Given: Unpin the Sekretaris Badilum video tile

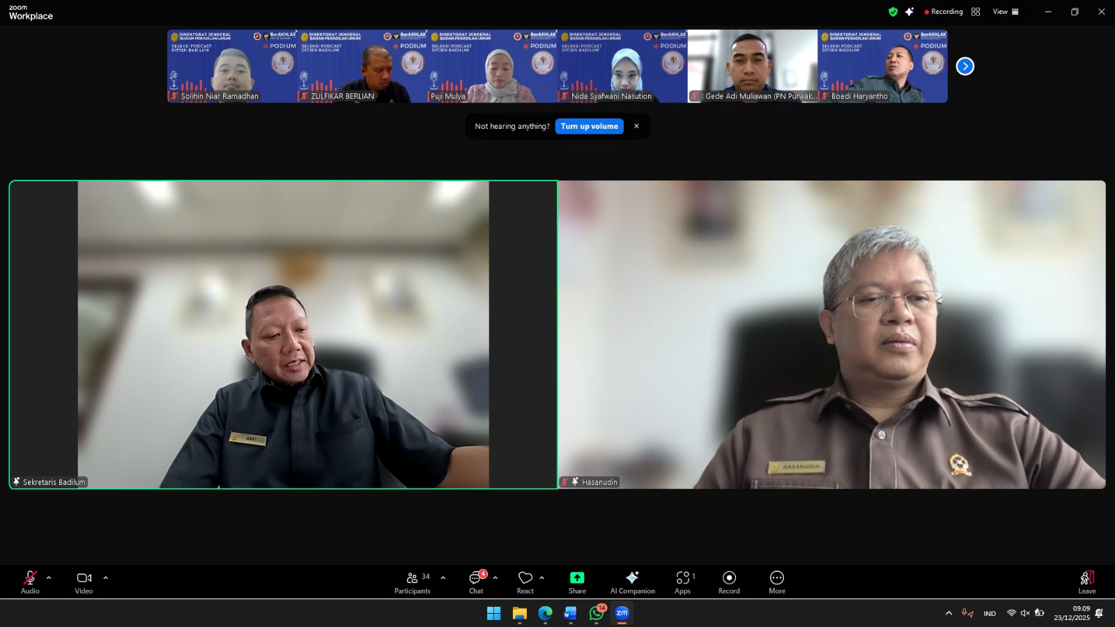Looking at the screenshot, I should pyautogui.click(x=16, y=481).
